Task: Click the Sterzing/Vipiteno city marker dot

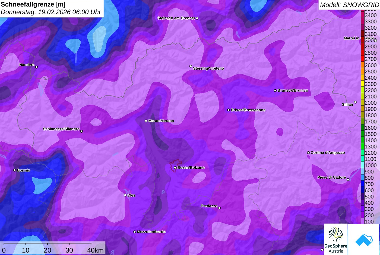Action: pyautogui.click(x=191, y=66)
